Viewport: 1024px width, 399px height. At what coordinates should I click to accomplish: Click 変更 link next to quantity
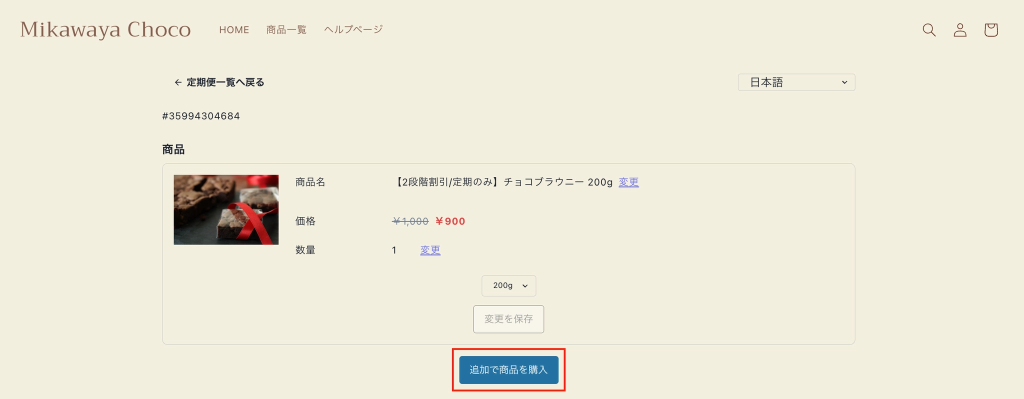coord(430,250)
